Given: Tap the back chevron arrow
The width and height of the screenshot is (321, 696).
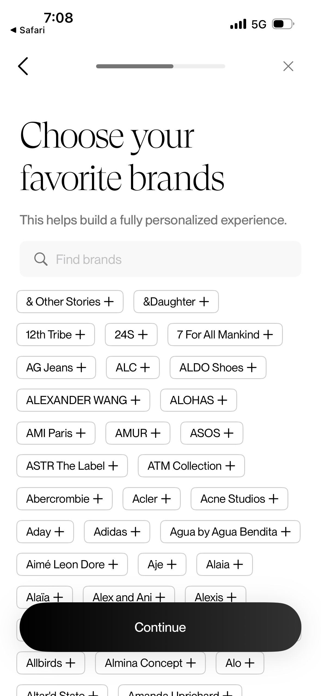Looking at the screenshot, I should click(23, 66).
